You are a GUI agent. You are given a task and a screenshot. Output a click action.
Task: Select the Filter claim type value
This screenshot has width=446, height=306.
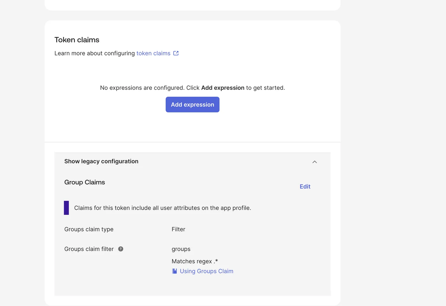pyautogui.click(x=178, y=229)
